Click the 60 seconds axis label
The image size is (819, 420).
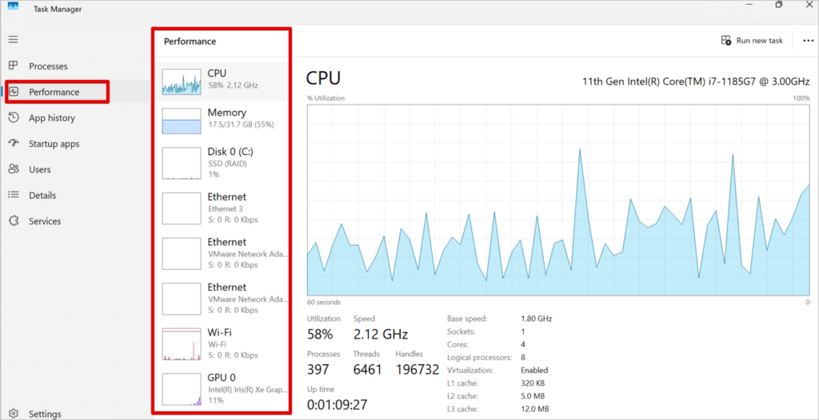click(x=324, y=302)
